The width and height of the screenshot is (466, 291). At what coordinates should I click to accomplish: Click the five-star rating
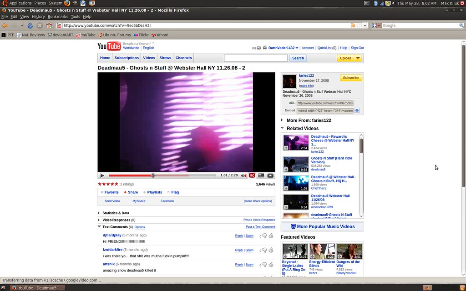[108, 184]
